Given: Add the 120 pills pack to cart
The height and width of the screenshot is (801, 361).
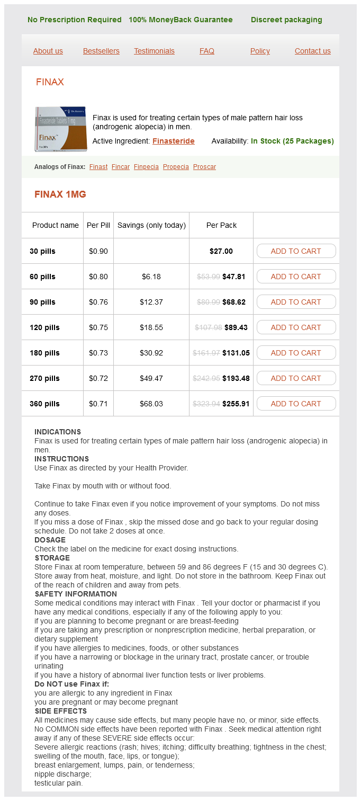Looking at the screenshot, I should pos(296,327).
